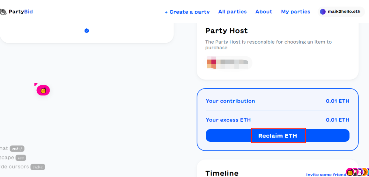The width and height of the screenshot is (369, 177).
Task: Click the honey pot avatar near Timeline
Action: click(x=350, y=172)
